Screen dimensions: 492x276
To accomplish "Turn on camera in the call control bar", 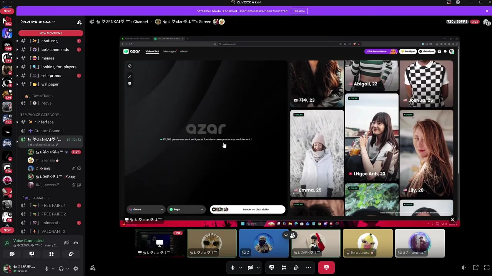I will (250, 268).
